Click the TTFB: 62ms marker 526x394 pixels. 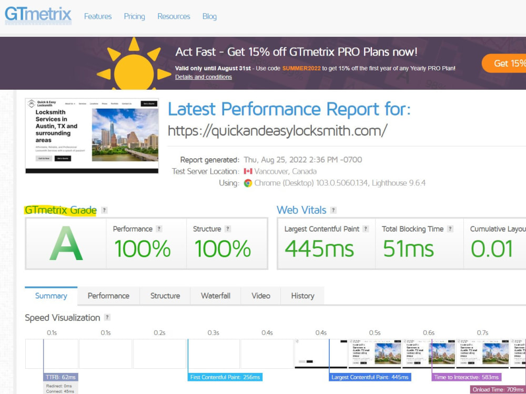[60, 377]
